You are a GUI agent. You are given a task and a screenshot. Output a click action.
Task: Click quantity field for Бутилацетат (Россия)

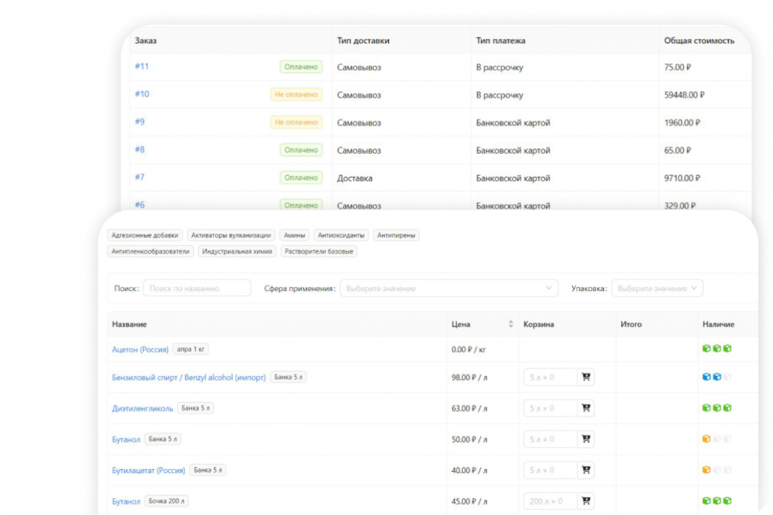[549, 470]
